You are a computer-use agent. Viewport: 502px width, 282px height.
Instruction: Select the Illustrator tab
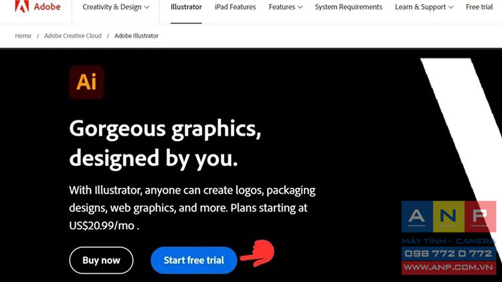coord(186,7)
